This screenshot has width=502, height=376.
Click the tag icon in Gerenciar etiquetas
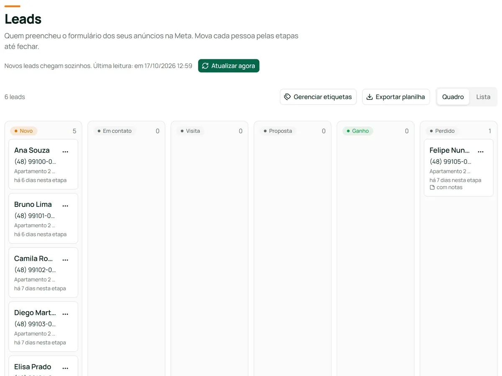(x=287, y=97)
